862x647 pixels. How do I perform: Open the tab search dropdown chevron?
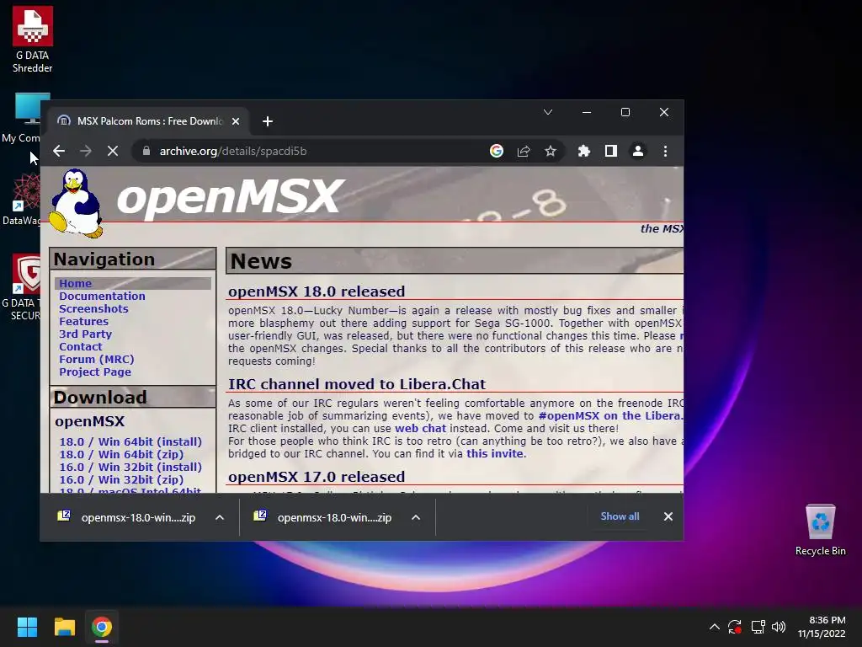547,112
